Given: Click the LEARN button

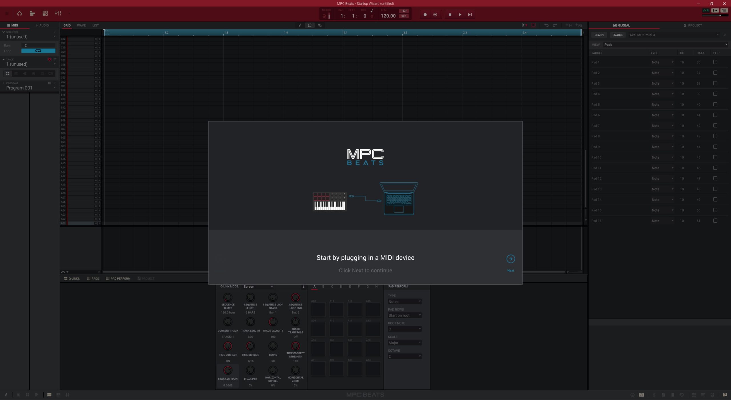Looking at the screenshot, I should [599, 35].
